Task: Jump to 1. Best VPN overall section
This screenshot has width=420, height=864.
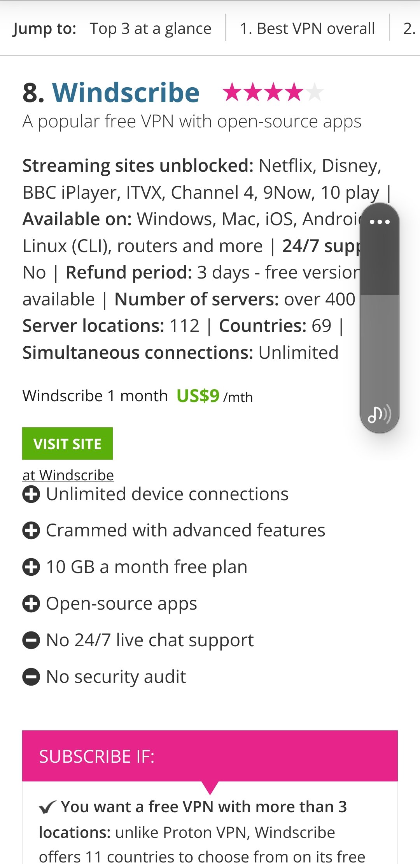Action: 307,28
